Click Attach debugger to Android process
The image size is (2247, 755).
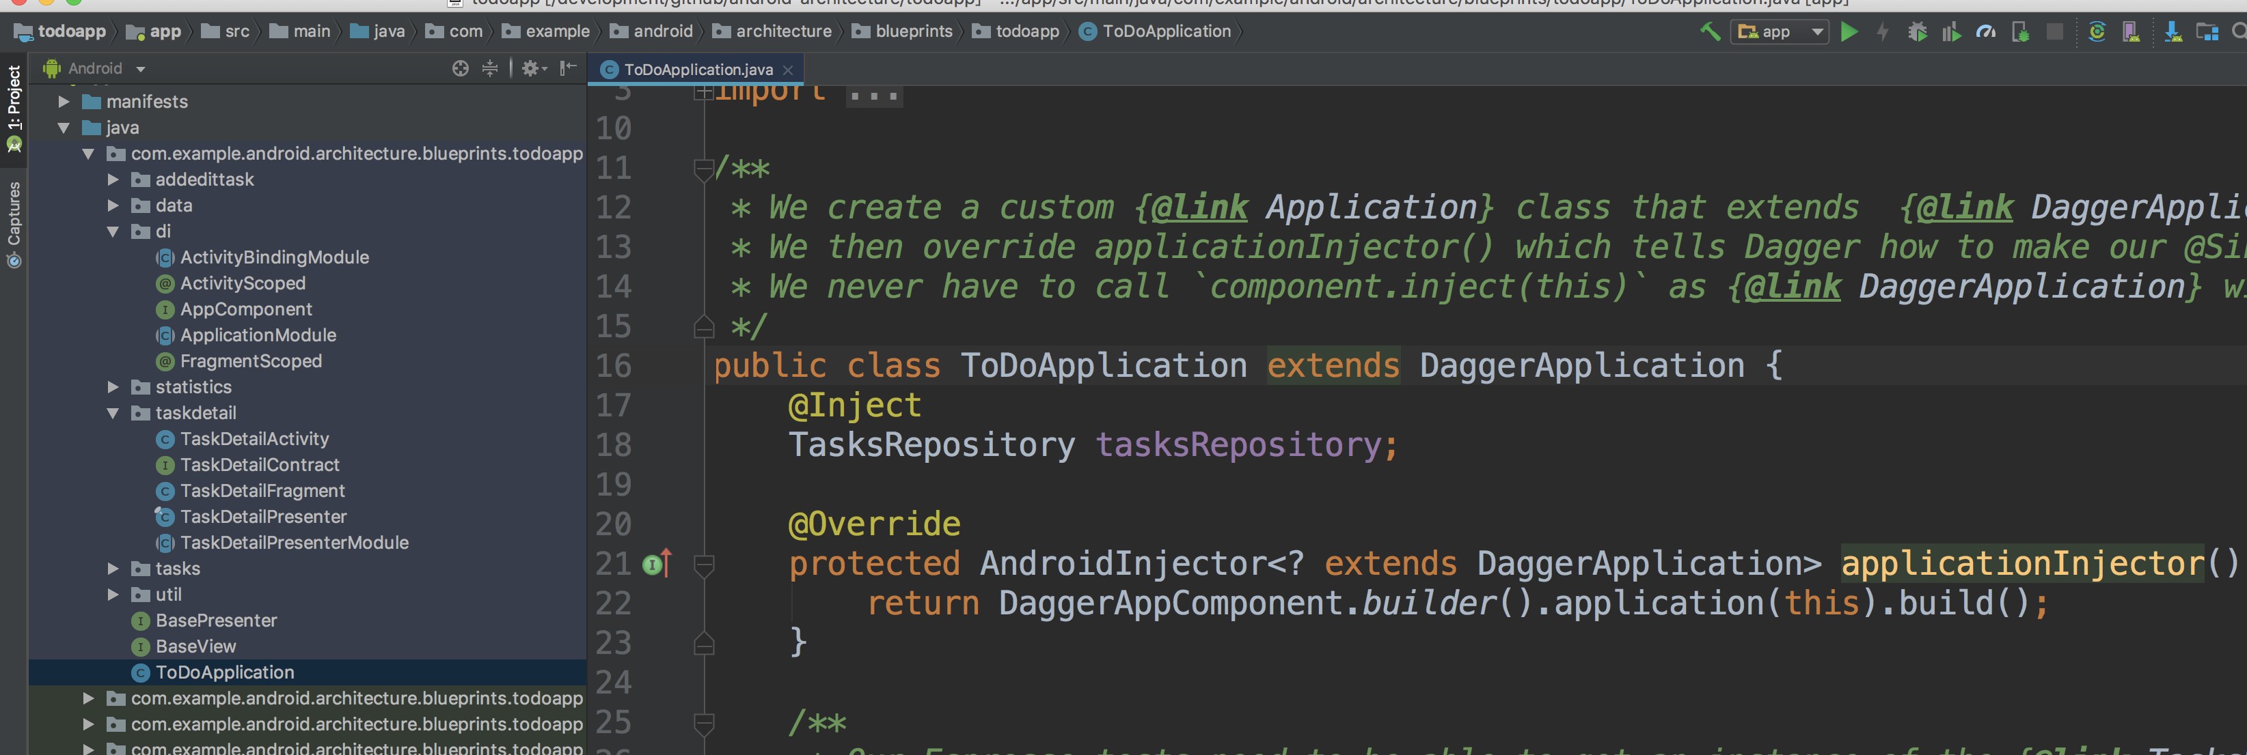point(2020,32)
